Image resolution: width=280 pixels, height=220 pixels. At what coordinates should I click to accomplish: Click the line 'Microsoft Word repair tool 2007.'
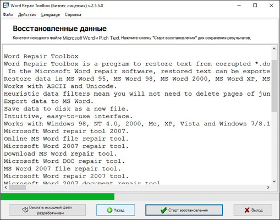click(66, 131)
